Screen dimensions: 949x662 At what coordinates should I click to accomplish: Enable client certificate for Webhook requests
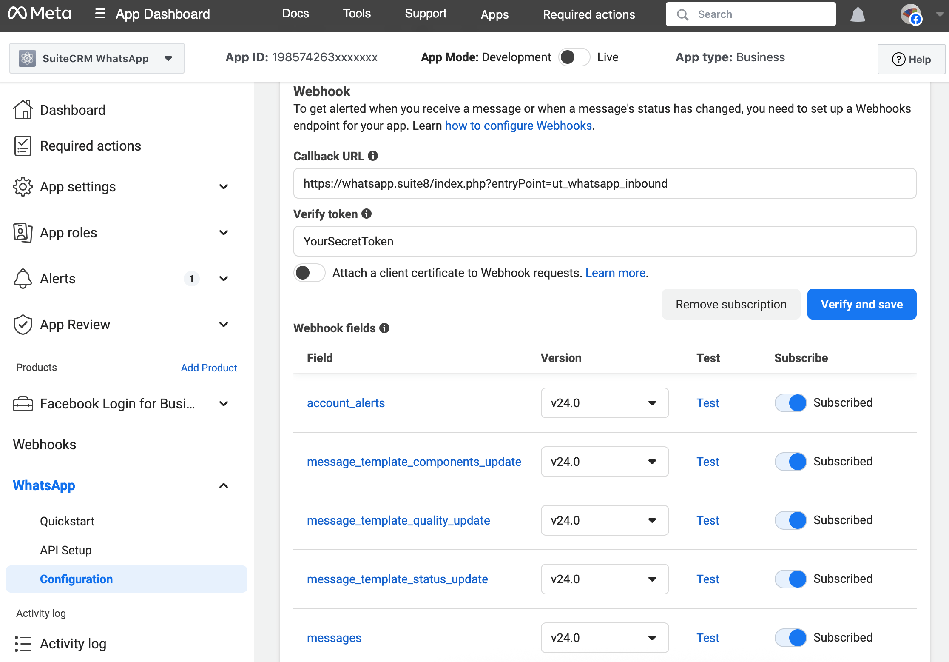tap(309, 273)
